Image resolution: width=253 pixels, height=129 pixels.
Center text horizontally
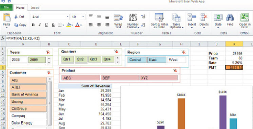tap(99, 25)
